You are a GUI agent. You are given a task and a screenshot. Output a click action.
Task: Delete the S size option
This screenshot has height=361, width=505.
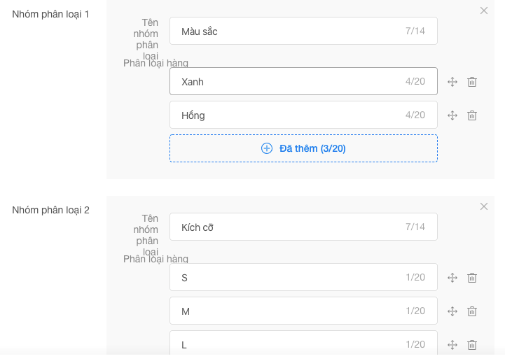[472, 278]
